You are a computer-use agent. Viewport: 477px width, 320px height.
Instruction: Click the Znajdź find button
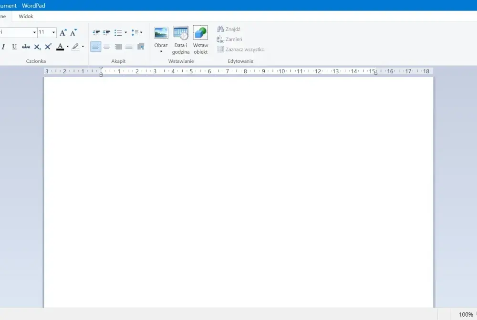pyautogui.click(x=229, y=29)
